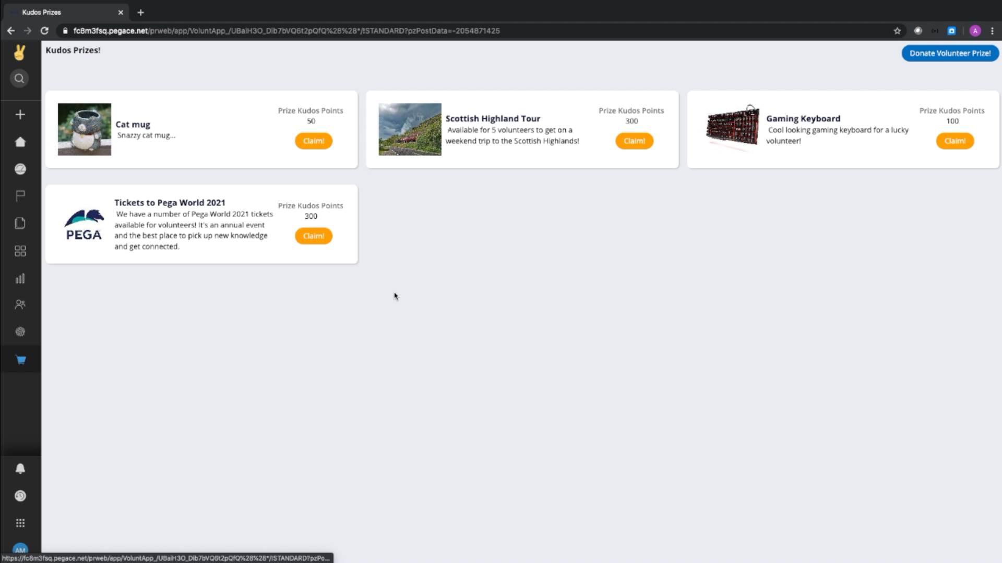The height and width of the screenshot is (563, 1002).
Task: Open the documents icon in the sidebar
Action: (20, 223)
